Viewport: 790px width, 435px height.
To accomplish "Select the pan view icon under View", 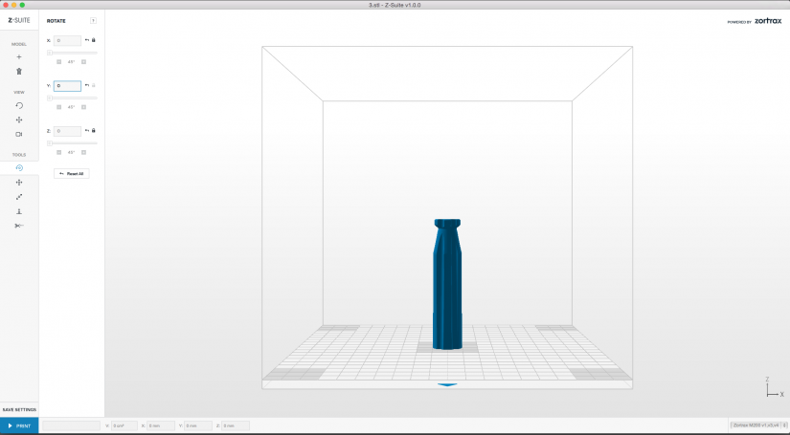I will click(19, 120).
